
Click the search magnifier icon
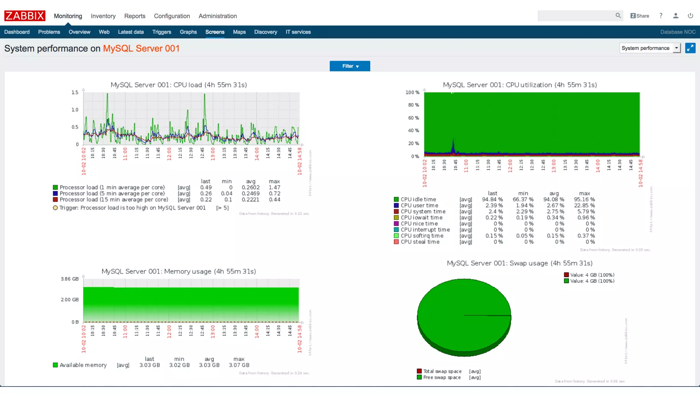[618, 15]
